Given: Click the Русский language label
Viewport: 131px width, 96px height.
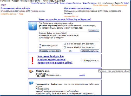Looking at the screenshot, I should pyautogui.click(x=119, y=3).
